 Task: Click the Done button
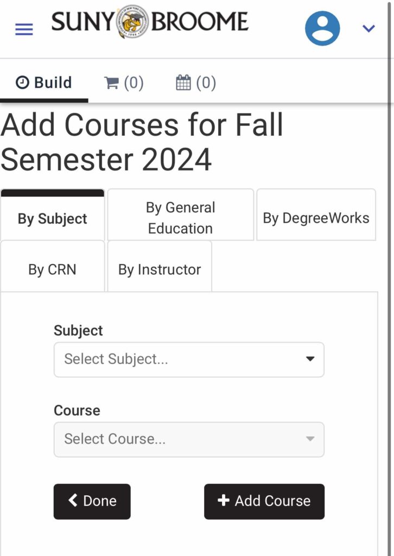point(92,501)
